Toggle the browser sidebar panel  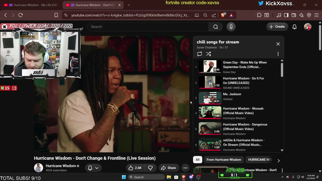coord(286,15)
